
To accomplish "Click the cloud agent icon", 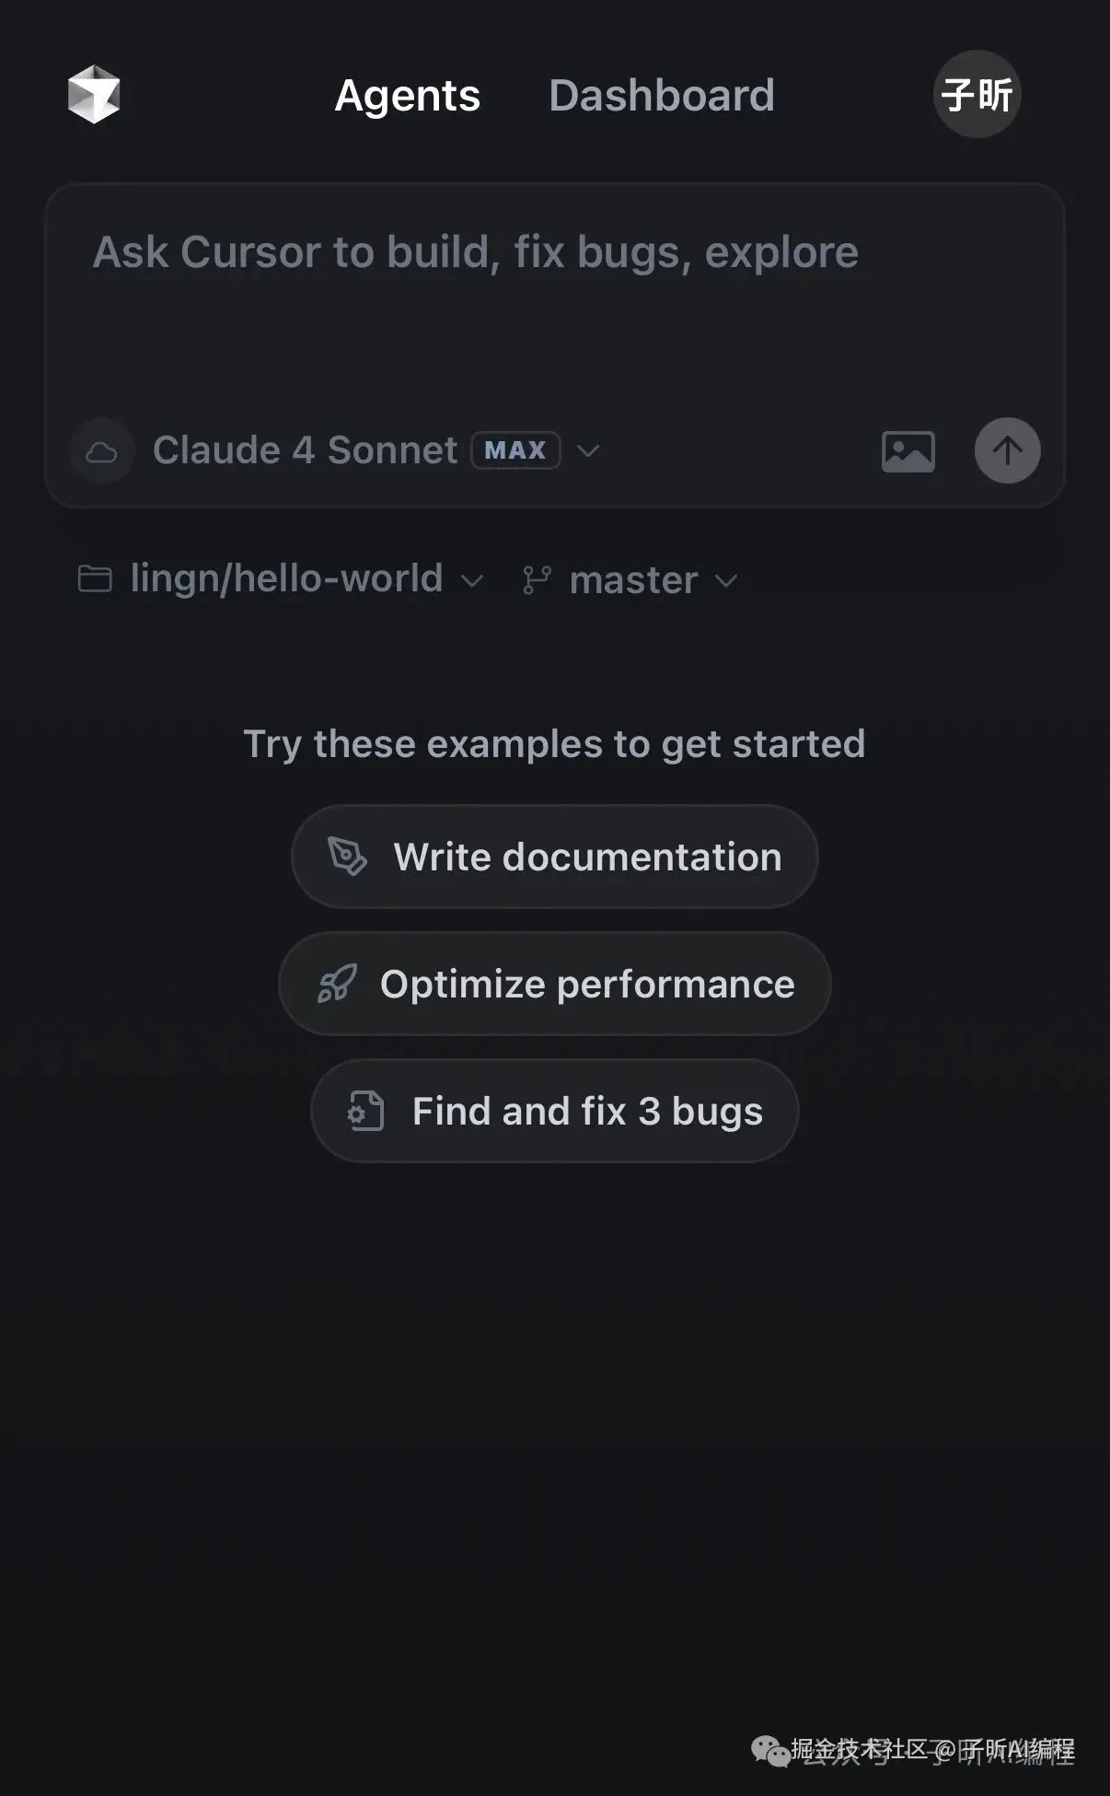I will click(101, 451).
